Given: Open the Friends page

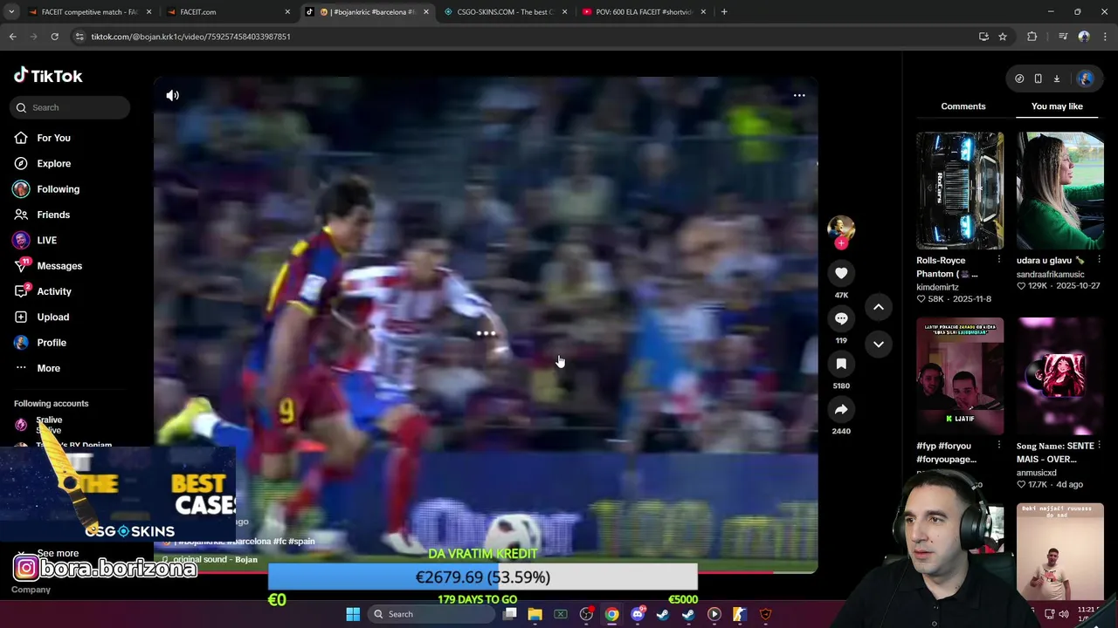Looking at the screenshot, I should click(53, 215).
